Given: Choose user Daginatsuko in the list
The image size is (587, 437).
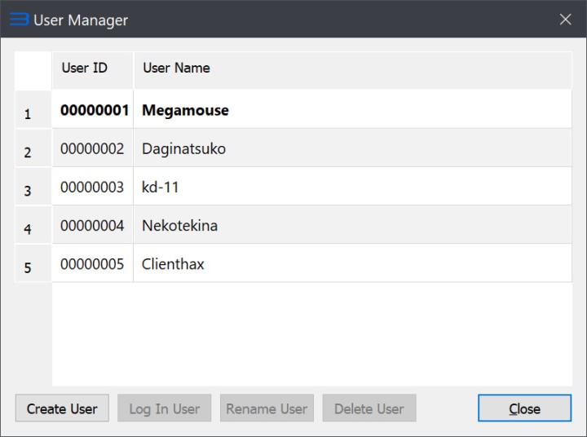Looking at the screenshot, I should click(183, 149).
